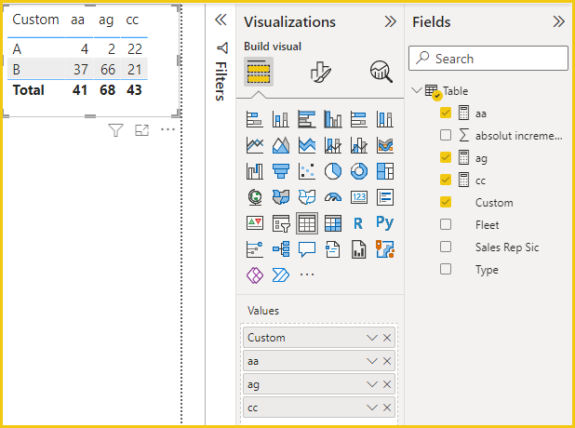The height and width of the screenshot is (428, 575).
Task: Uncheck the cc field checkbox
Action: pos(446,180)
